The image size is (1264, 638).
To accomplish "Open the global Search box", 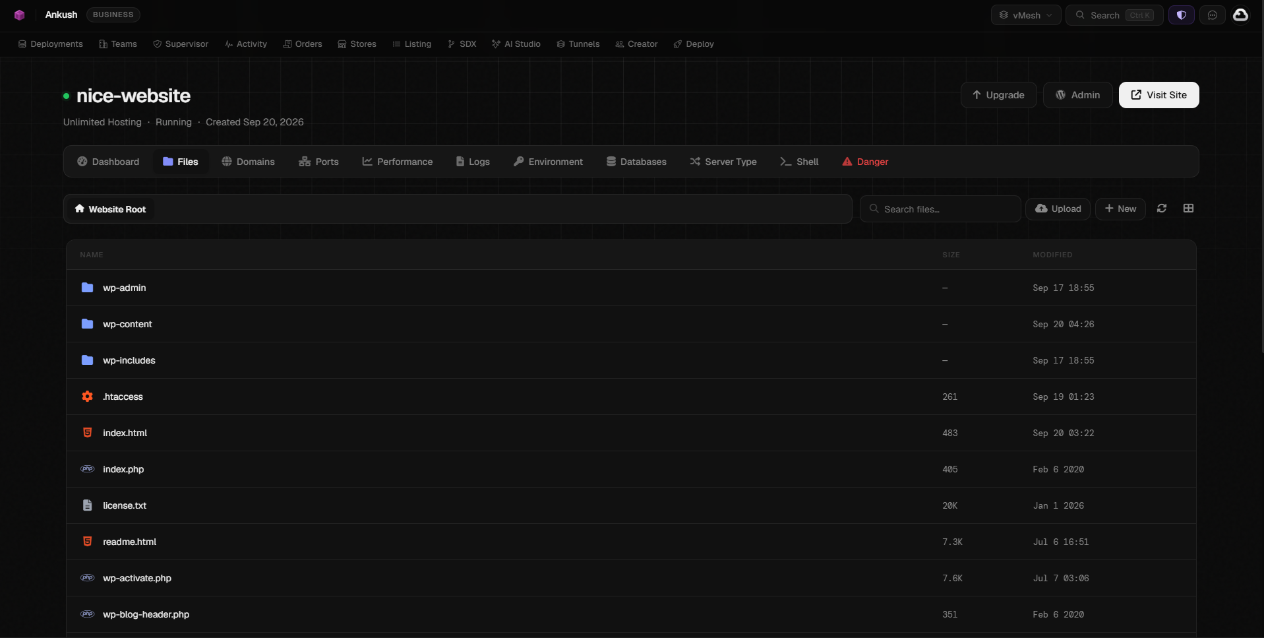I will [1114, 15].
